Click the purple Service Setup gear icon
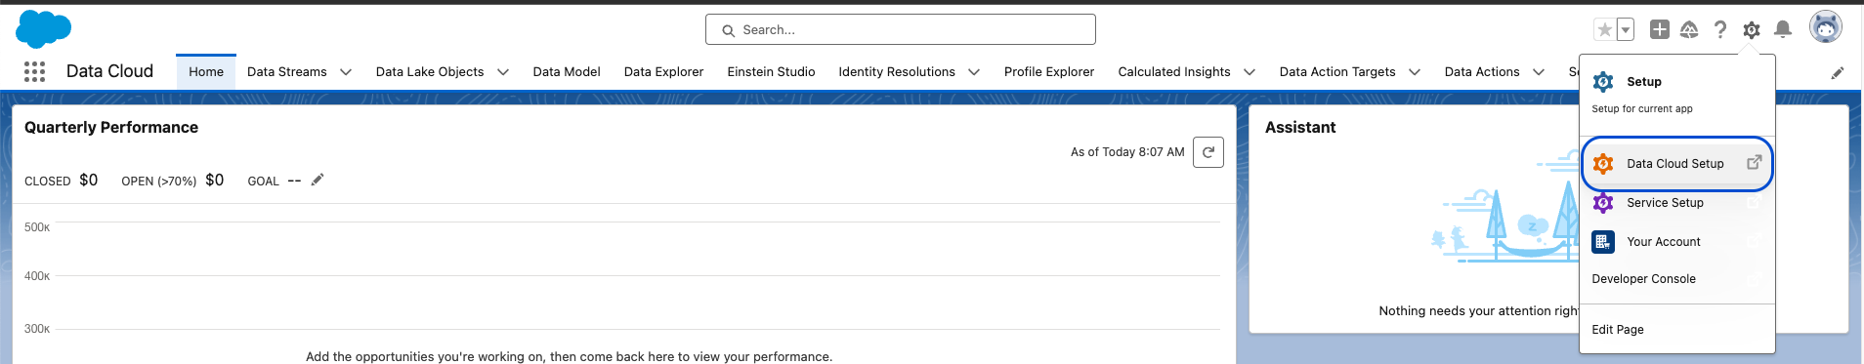Screen dimensions: 1864x364 (1603, 203)
